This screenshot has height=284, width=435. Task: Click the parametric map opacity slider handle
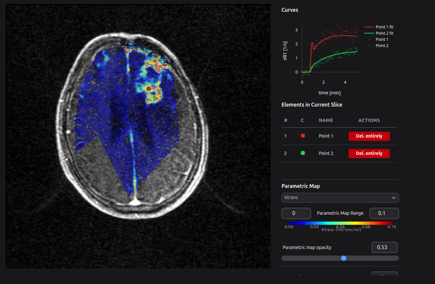[344, 258]
